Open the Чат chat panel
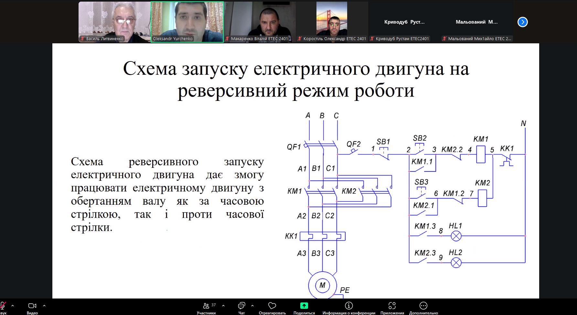Screen dimensions: 577x315 point(241,306)
